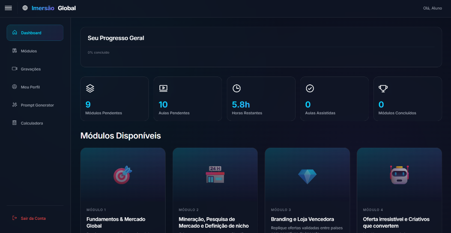Click the MÓDULO 4 label
The width and height of the screenshot is (451, 233).
[373, 210]
